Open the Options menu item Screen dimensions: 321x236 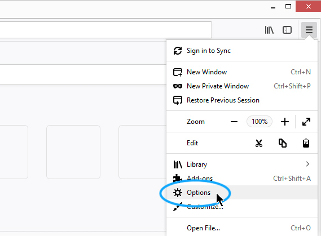[242, 193]
